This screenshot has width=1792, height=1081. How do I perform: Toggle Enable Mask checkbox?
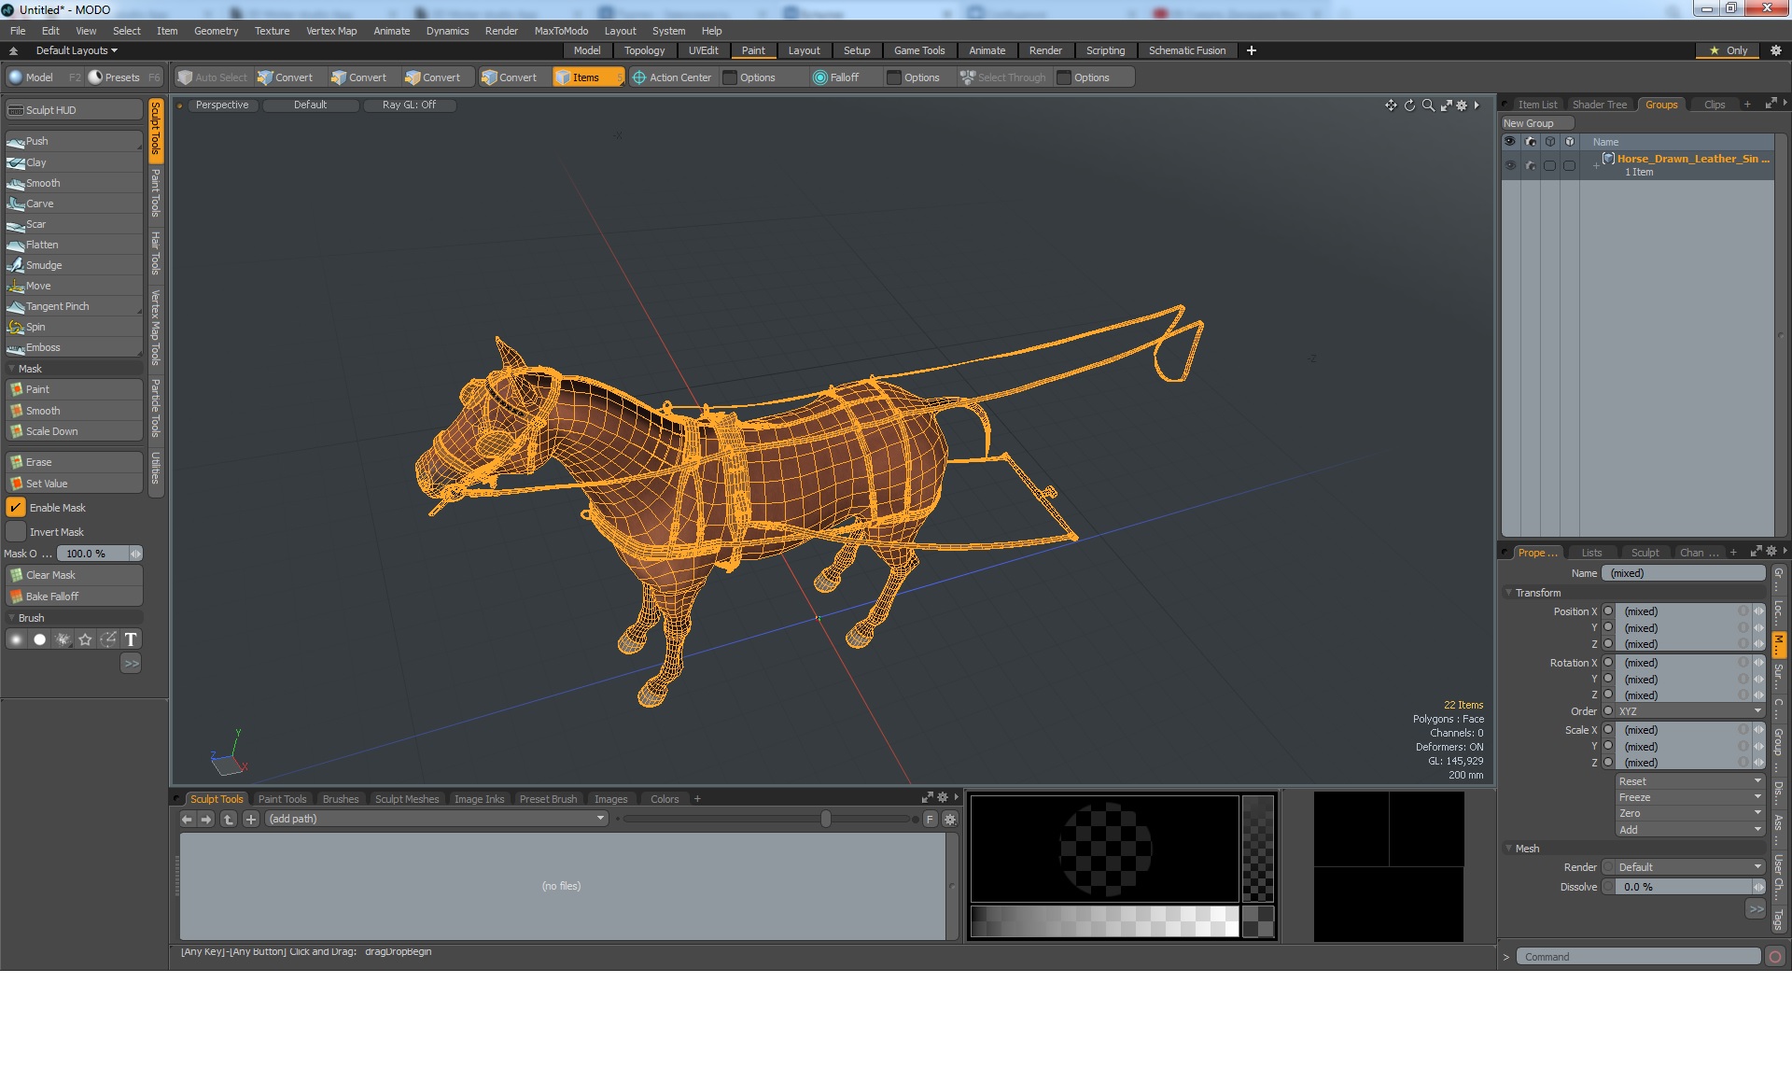[x=16, y=508]
